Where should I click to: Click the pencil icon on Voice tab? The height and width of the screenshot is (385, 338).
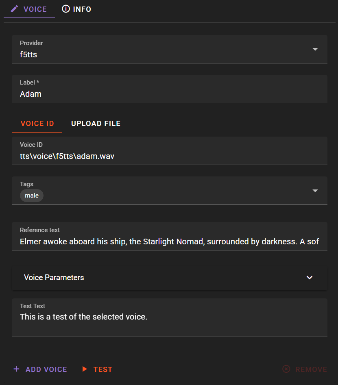pos(14,9)
